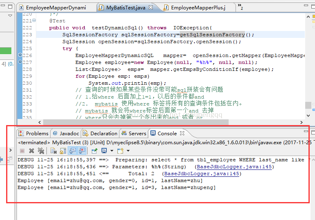Click System.out.println(emp) statement
This screenshot has width=315, height=220.
128,83
